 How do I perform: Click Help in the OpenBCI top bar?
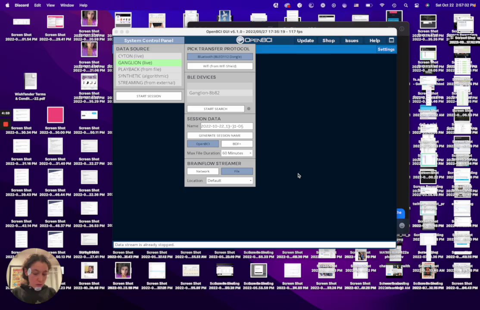coord(374,40)
